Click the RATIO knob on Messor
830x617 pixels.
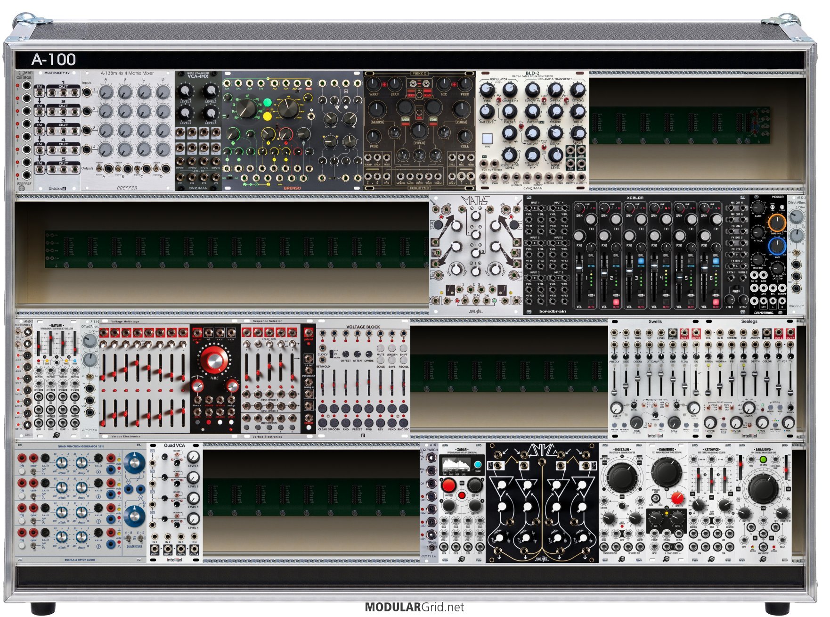757,208
